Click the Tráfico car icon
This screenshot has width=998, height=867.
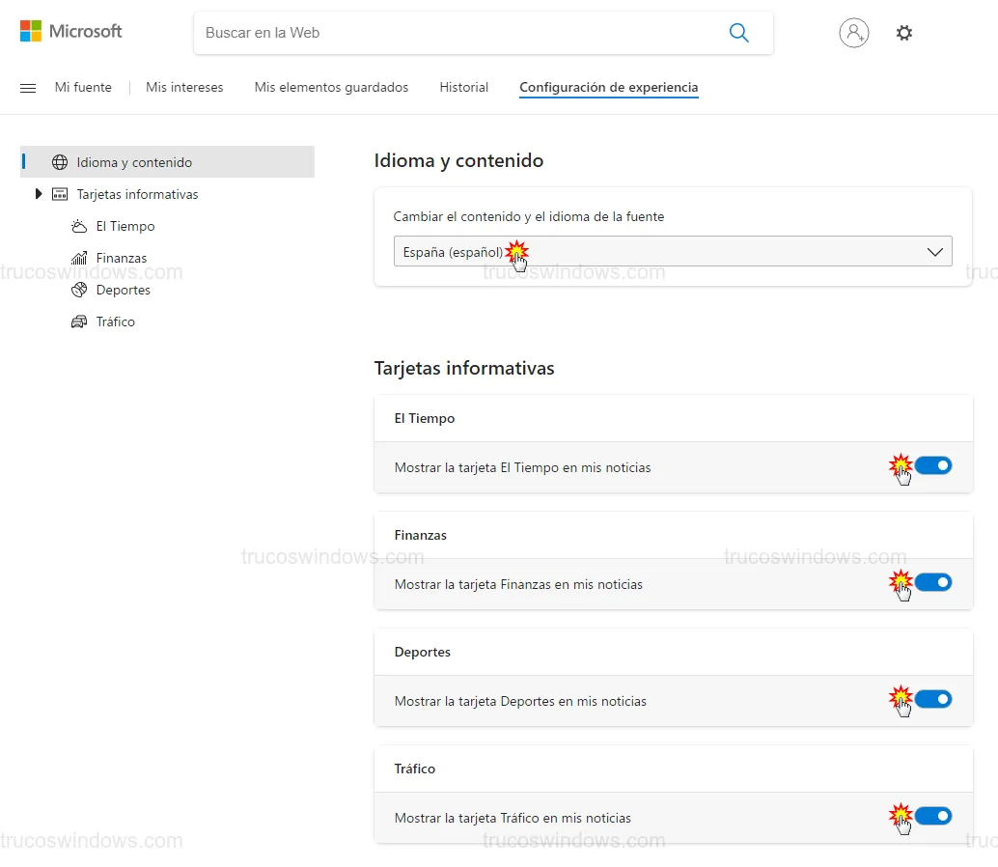tap(79, 322)
